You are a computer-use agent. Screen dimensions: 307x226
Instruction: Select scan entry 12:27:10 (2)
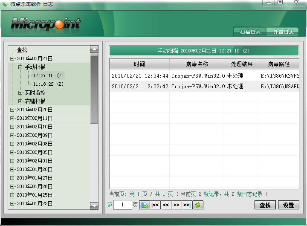(48, 75)
